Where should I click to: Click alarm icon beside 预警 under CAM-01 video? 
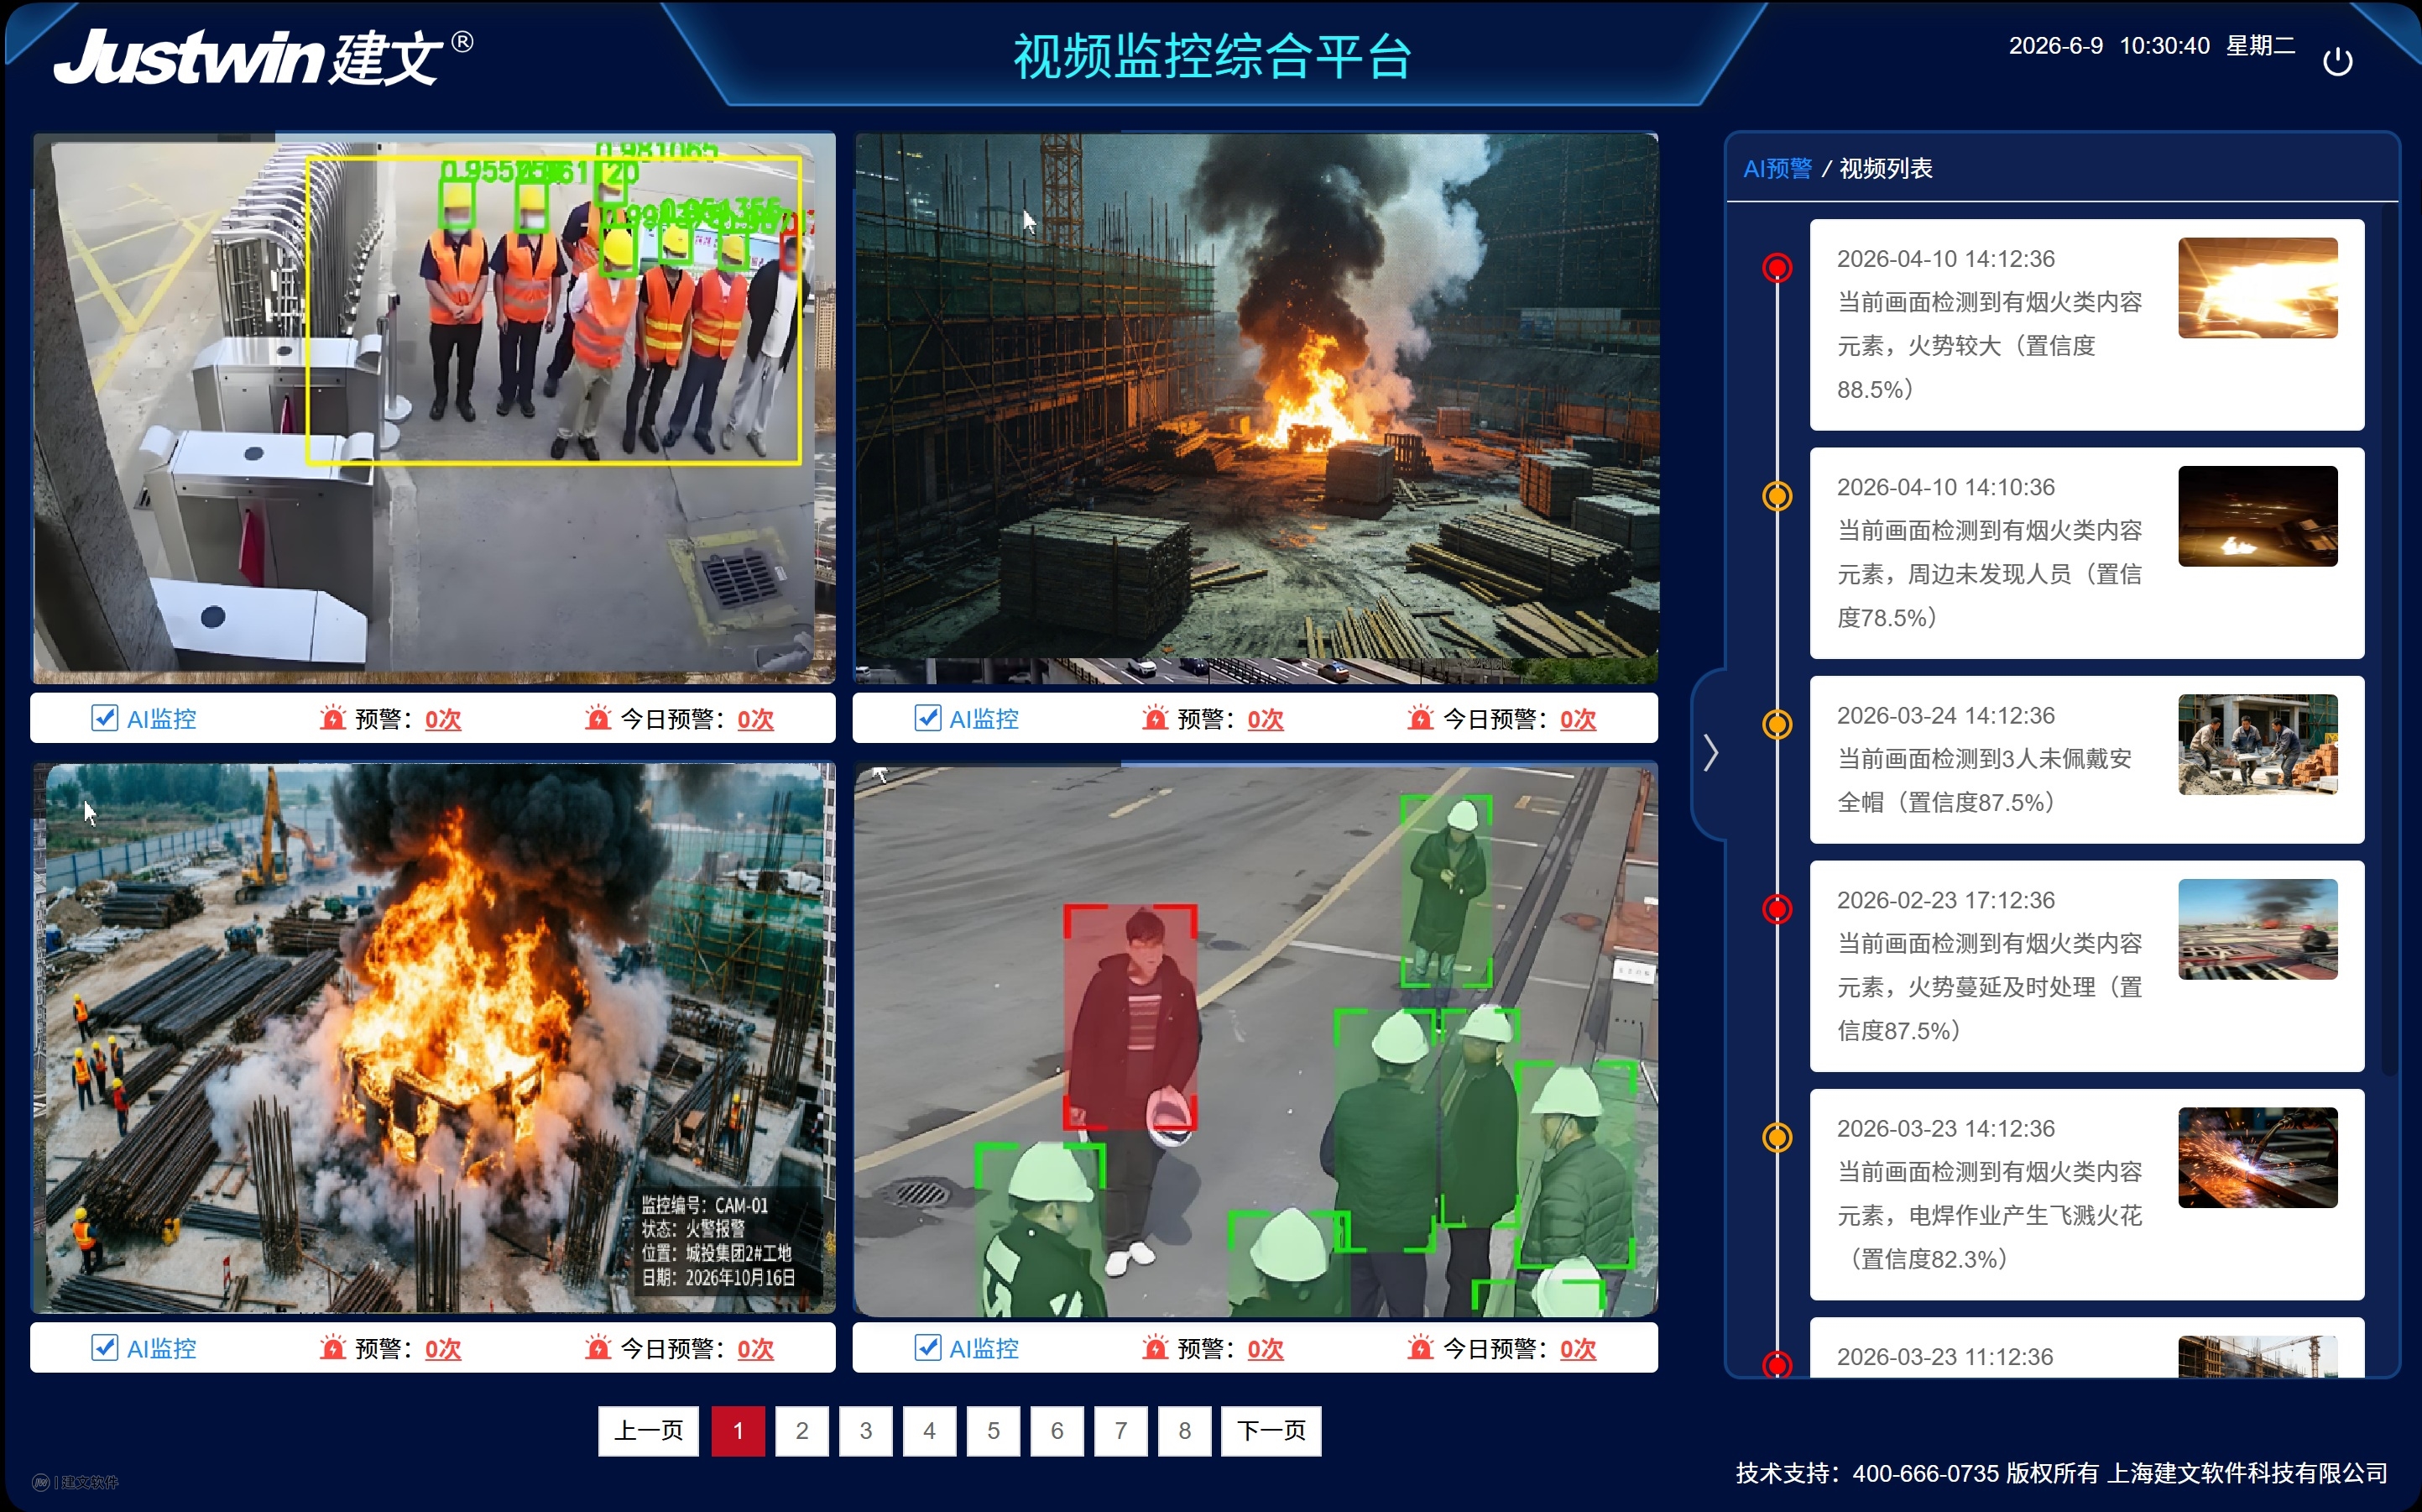(333, 1347)
